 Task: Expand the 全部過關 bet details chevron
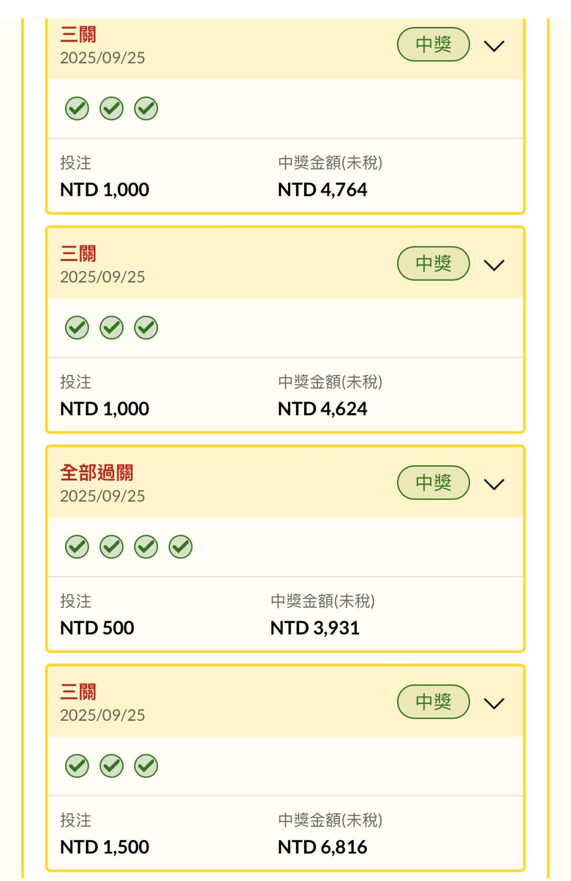(x=494, y=484)
